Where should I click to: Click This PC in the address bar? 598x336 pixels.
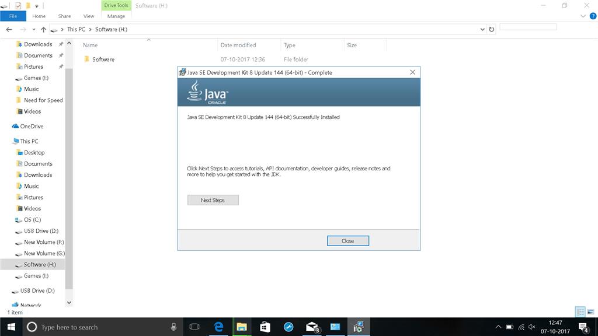[x=76, y=29]
